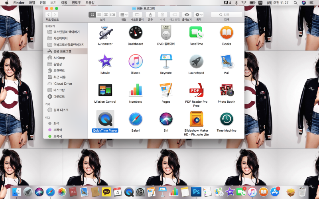This screenshot has width=319, height=199.
Task: Open the 윈도우 menu
Action: click(x=76, y=3)
